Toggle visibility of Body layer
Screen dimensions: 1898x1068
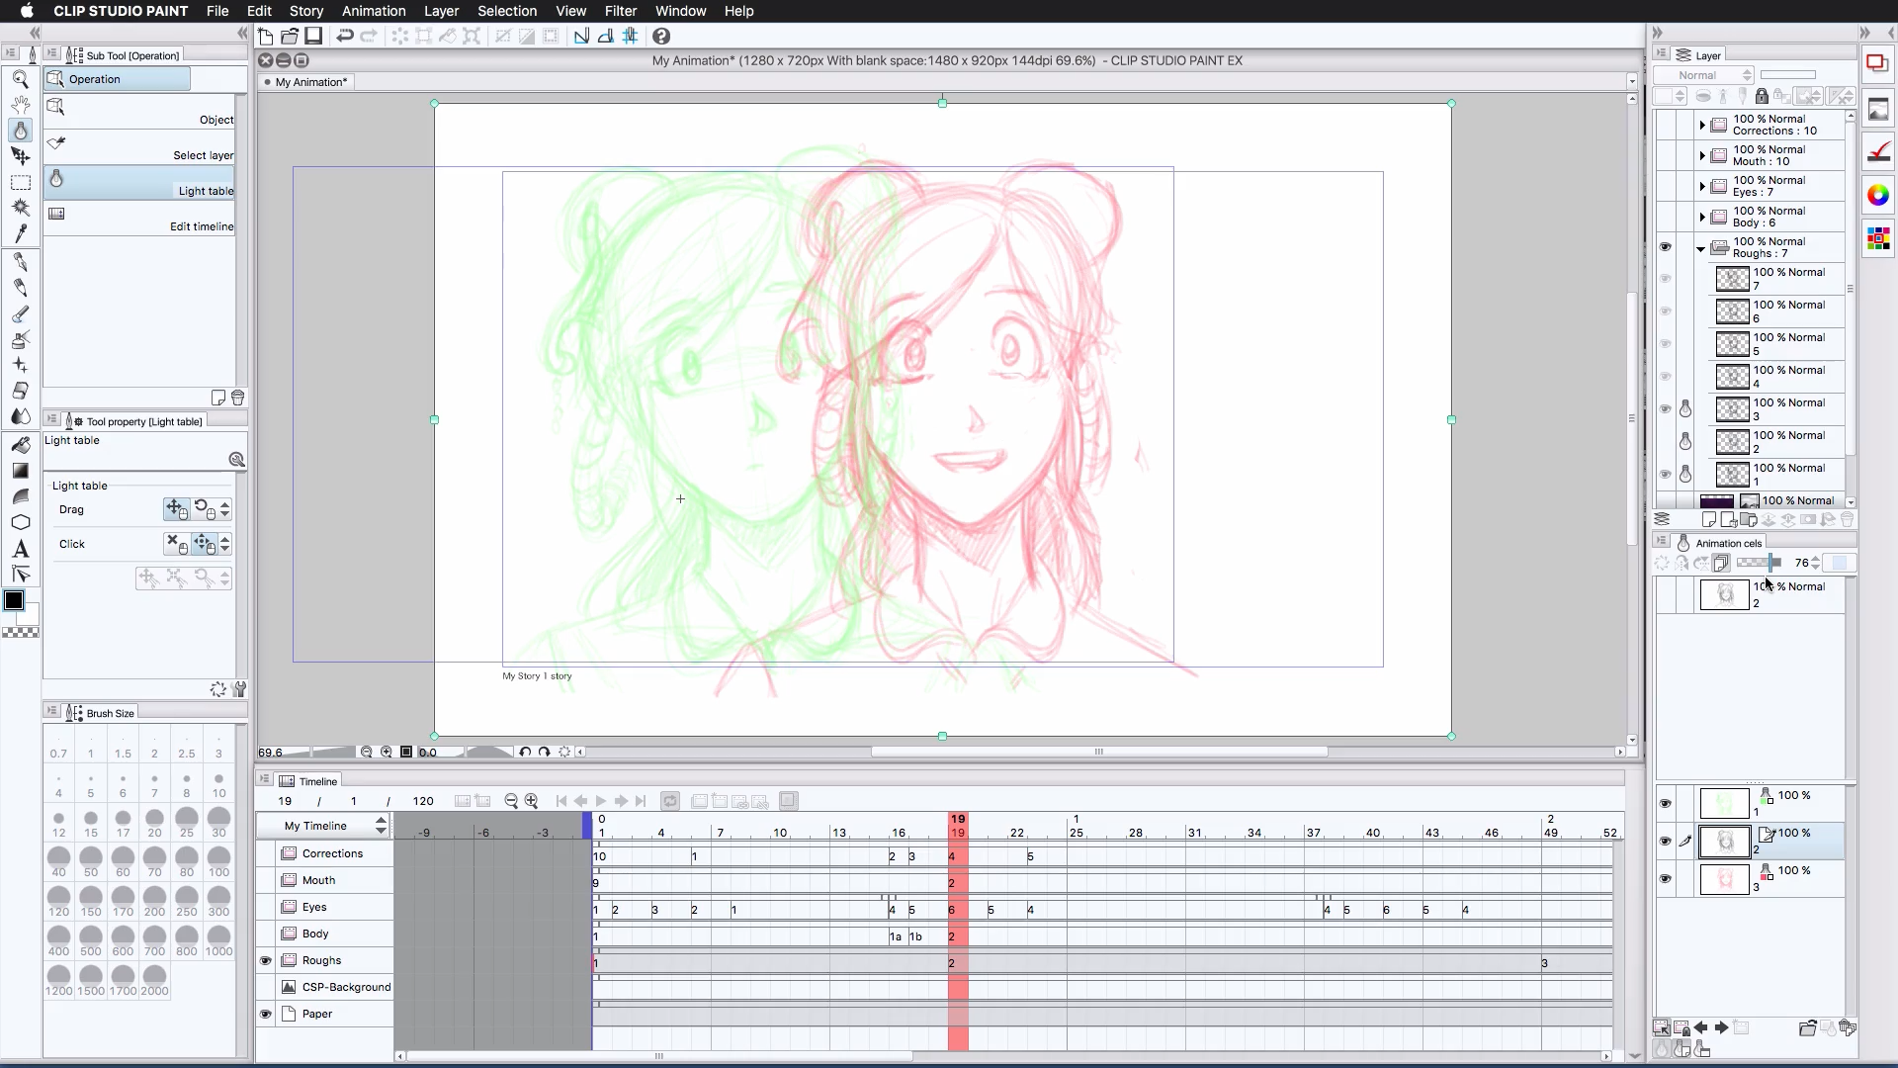[x=265, y=934]
